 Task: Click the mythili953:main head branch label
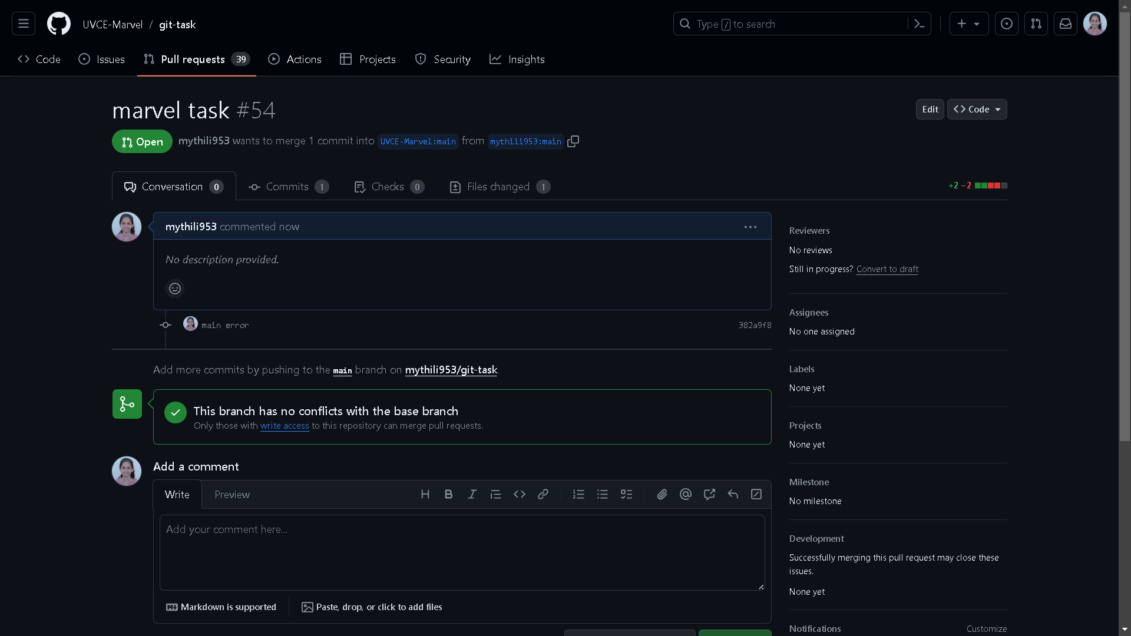click(x=525, y=142)
